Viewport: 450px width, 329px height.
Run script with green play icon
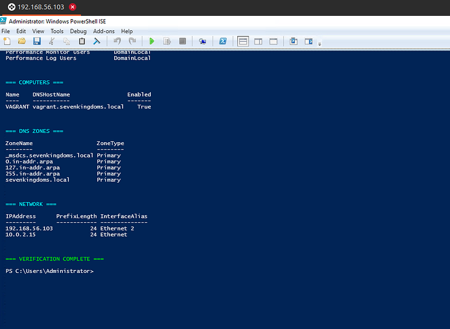152,41
